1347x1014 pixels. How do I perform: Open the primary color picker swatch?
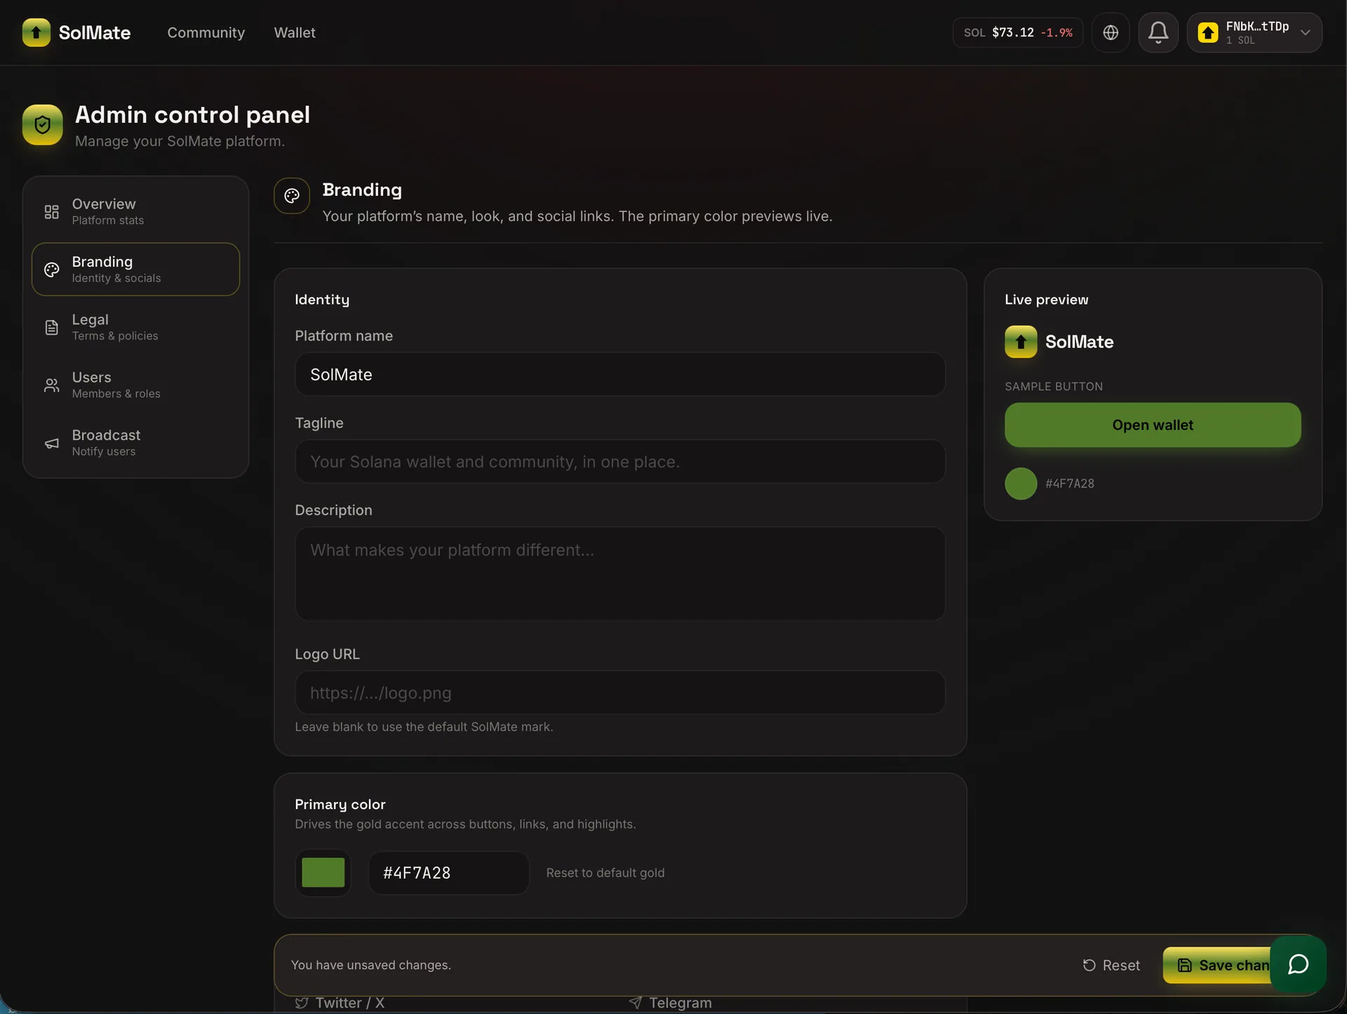click(323, 872)
